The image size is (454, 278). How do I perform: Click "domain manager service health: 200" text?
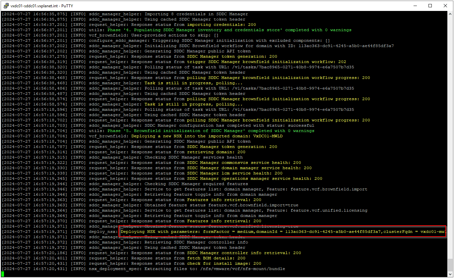[267, 168]
